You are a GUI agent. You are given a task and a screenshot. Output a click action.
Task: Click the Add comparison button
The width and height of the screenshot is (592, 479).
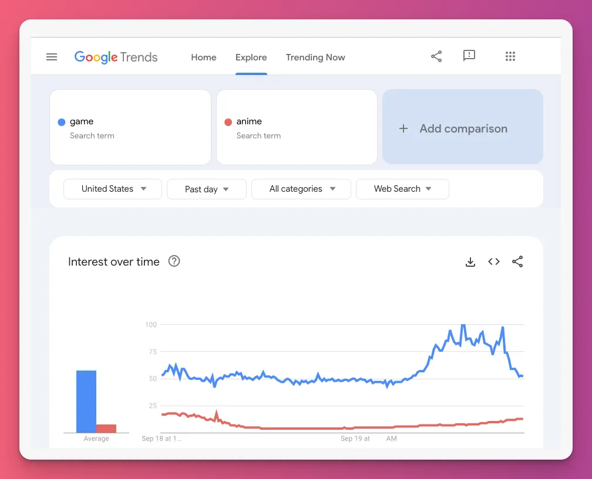click(x=462, y=127)
